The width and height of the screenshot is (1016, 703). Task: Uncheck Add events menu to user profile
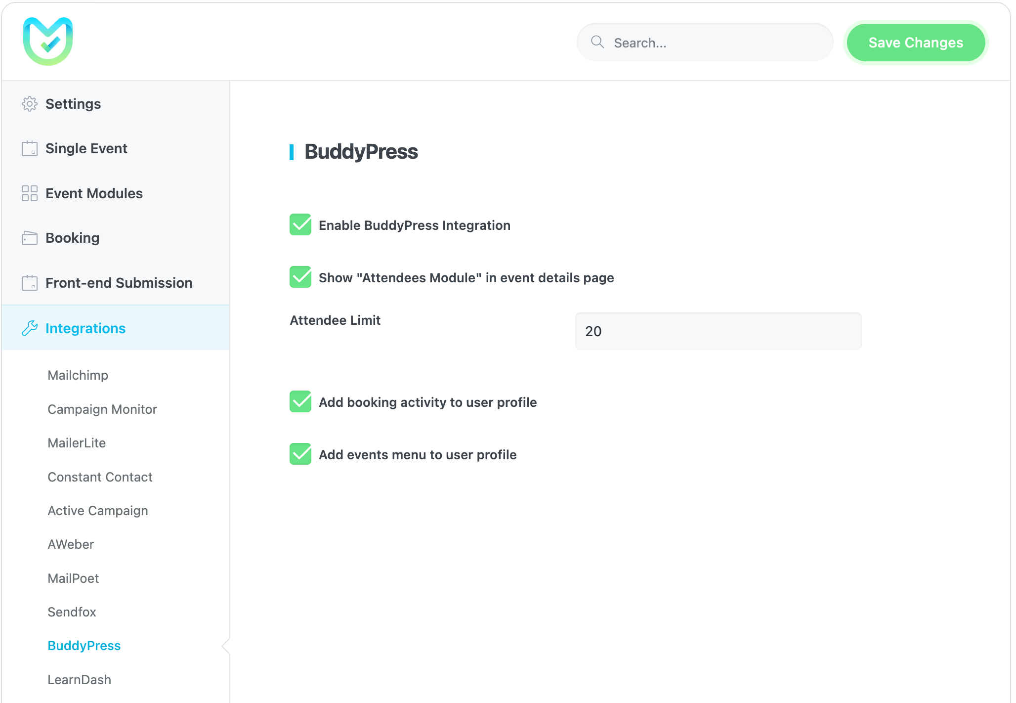tap(300, 454)
